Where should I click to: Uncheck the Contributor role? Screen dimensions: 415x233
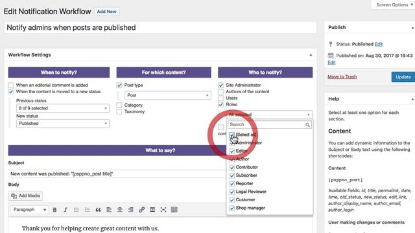232,168
